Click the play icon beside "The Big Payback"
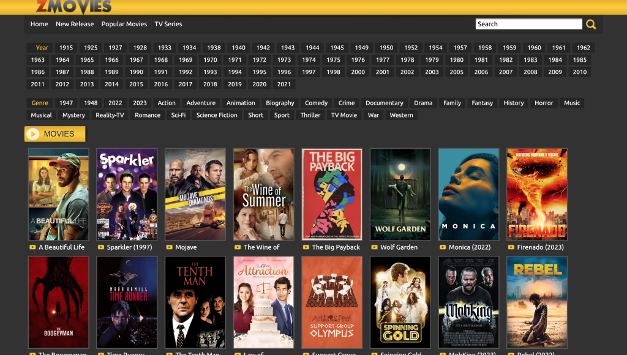The width and height of the screenshot is (627, 355). tap(306, 247)
